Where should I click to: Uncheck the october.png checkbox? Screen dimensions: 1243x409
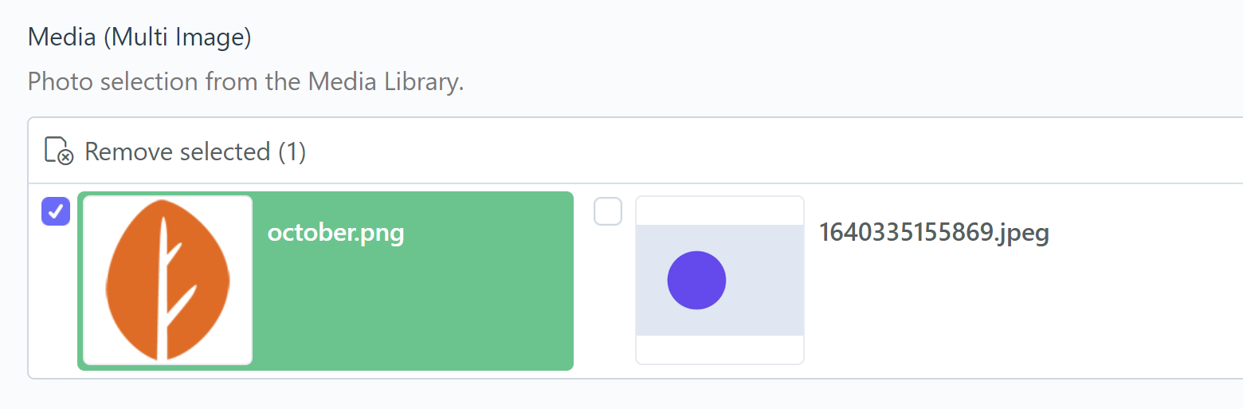pyautogui.click(x=56, y=211)
